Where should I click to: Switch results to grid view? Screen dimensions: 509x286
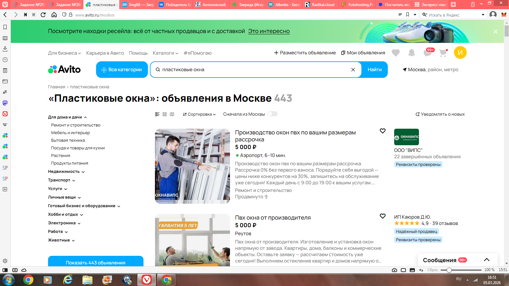point(164,114)
